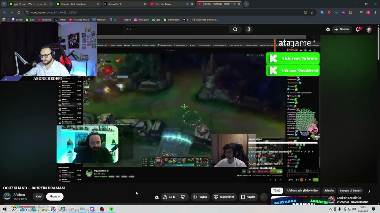The width and height of the screenshot is (380, 213).
Task: Click the Paylaş share button
Action: [x=199, y=197]
